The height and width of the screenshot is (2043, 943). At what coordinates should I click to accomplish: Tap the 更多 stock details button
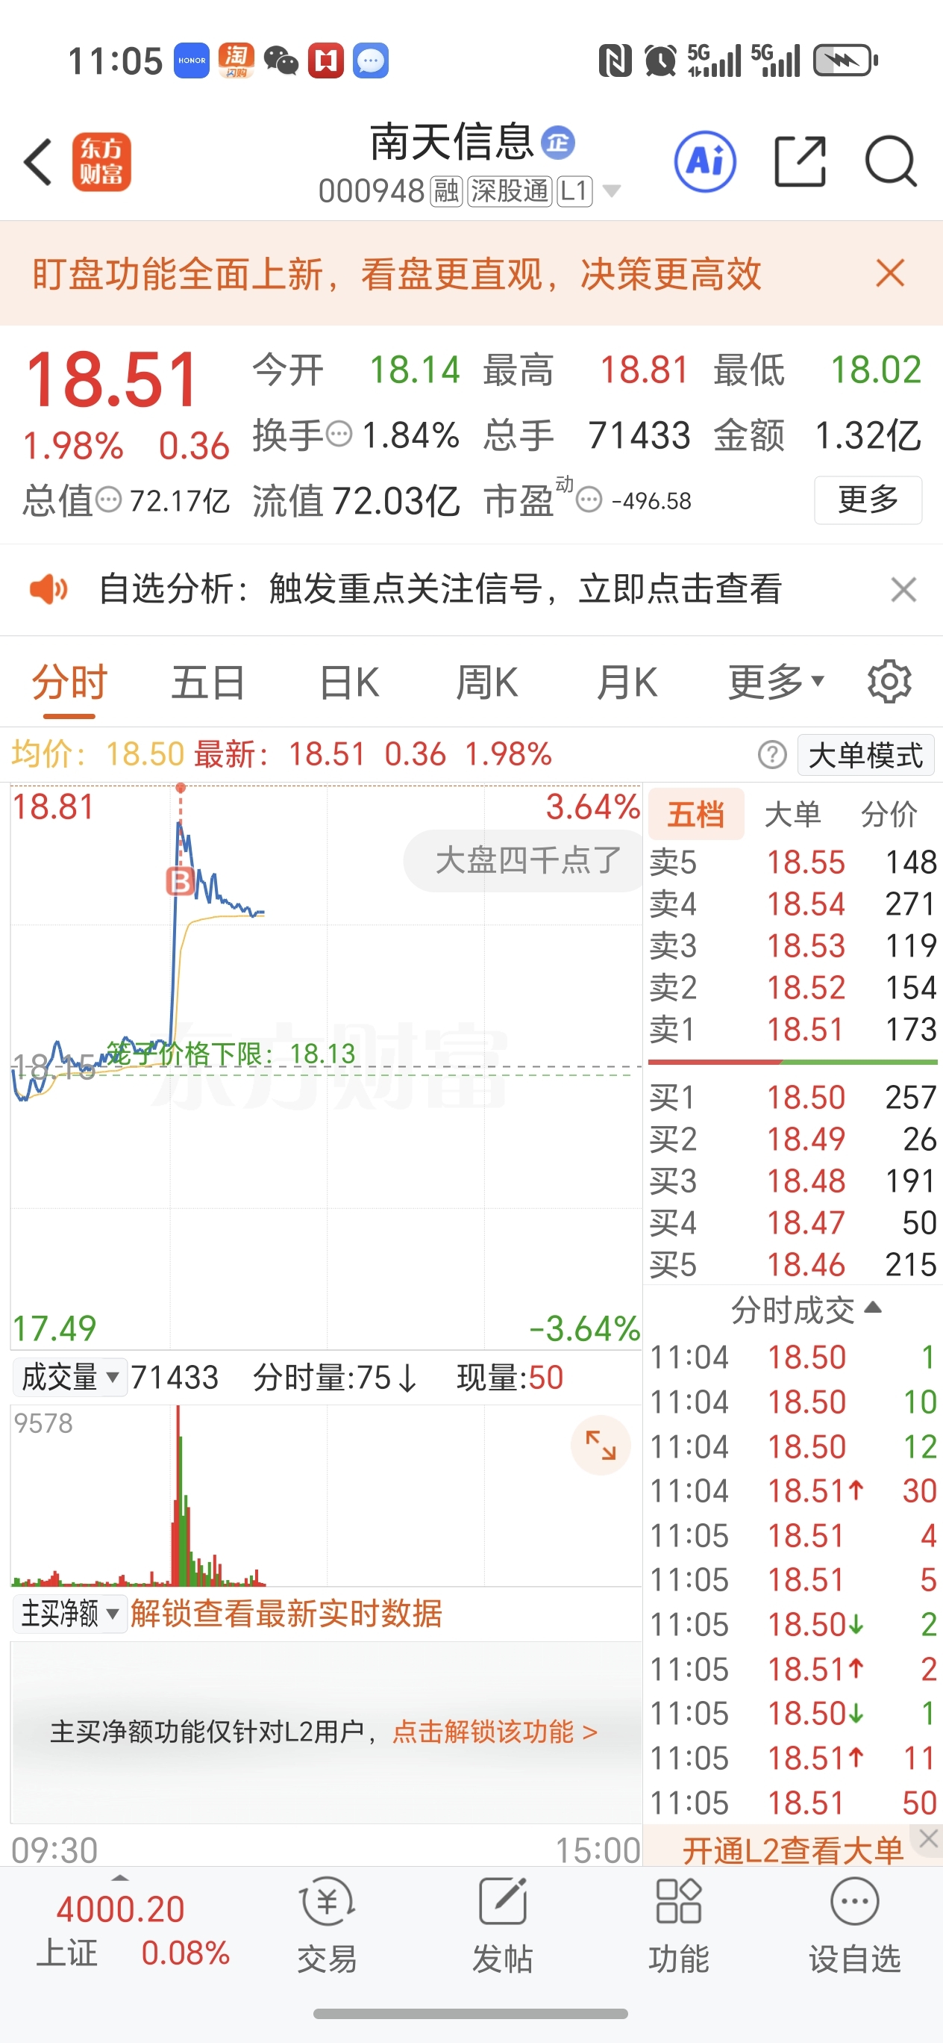(868, 500)
